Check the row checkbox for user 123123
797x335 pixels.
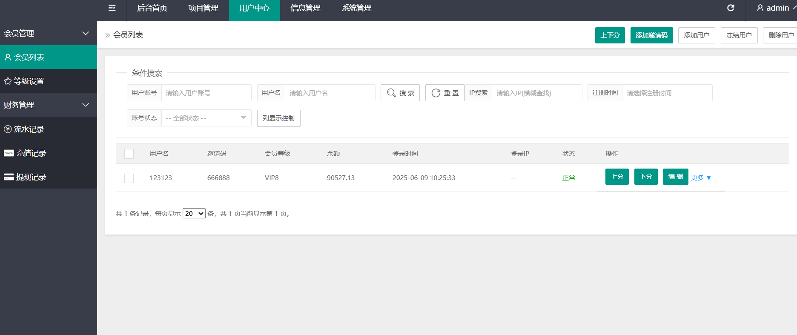[129, 178]
